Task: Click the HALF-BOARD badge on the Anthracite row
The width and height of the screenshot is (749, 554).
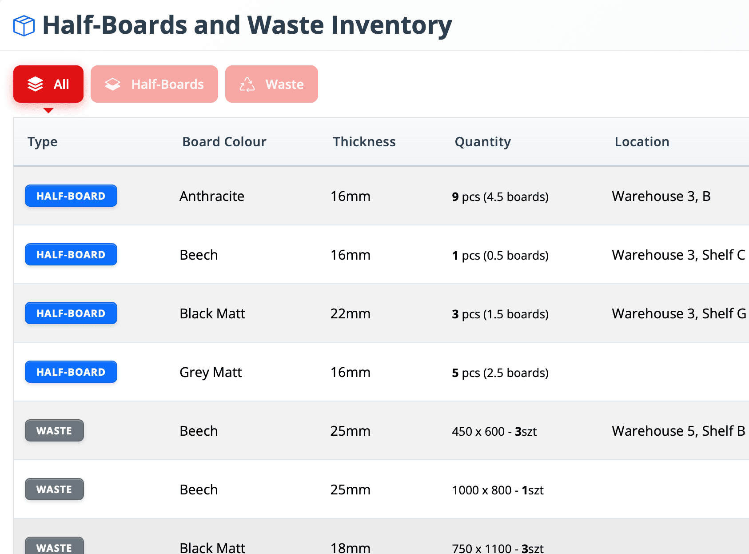Action: click(x=71, y=196)
